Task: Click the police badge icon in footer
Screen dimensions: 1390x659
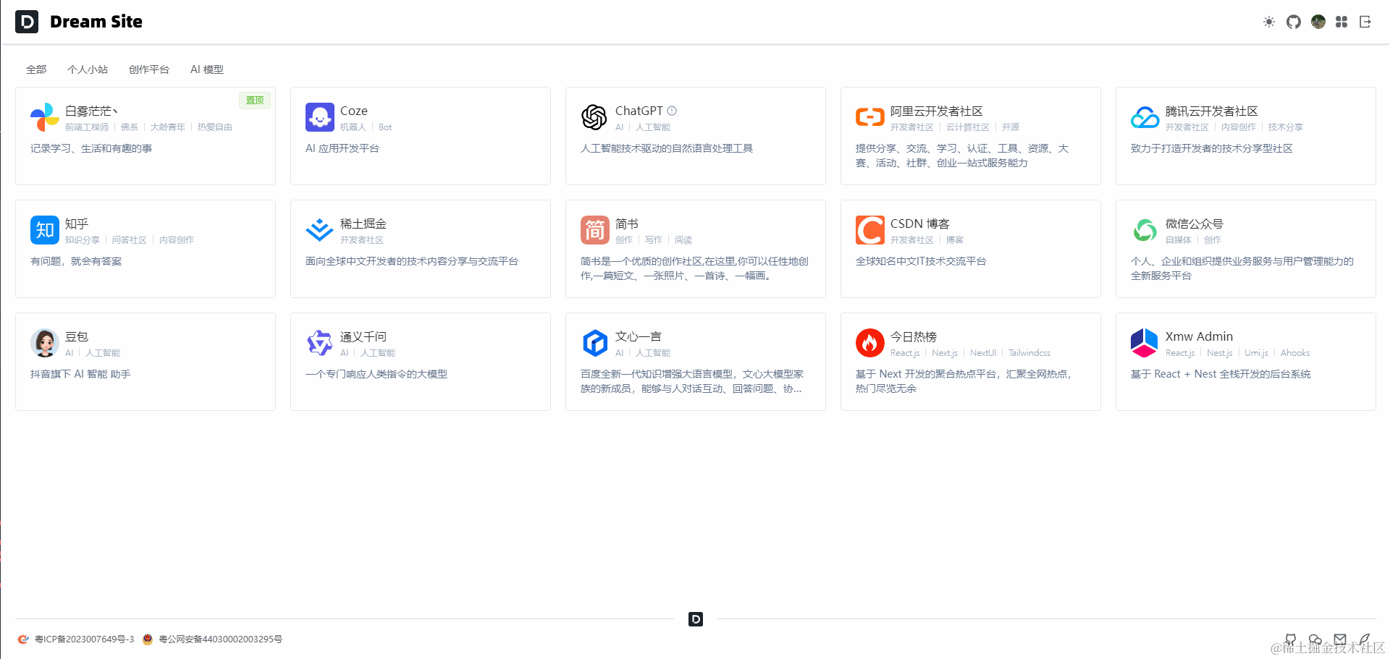Action: click(x=148, y=639)
